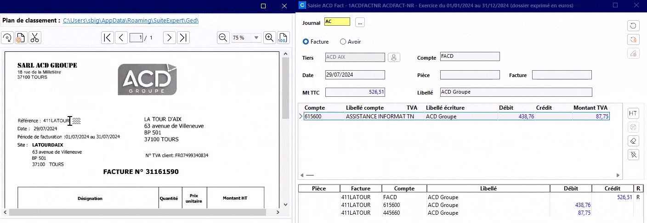647x223 pixels.
Task: Click the row indicator arrow of line 615600
Action: click(x=301, y=117)
